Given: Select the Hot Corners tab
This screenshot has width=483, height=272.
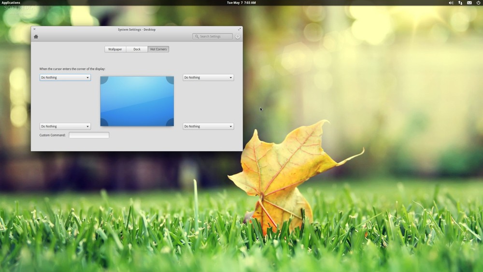Looking at the screenshot, I should pos(158,49).
